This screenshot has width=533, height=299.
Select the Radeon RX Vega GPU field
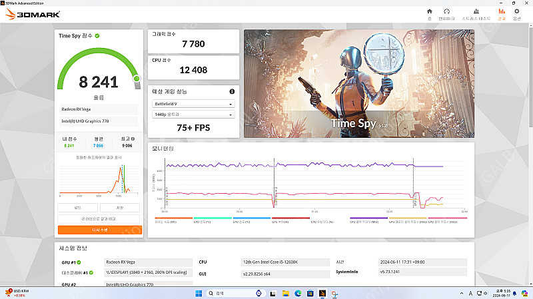click(148, 262)
